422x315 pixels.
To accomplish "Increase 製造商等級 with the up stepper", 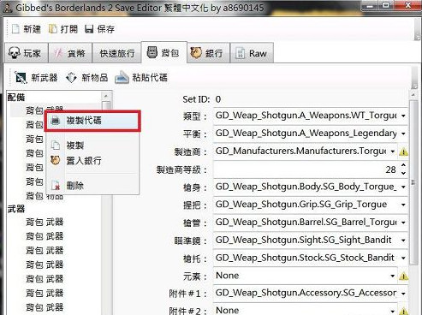I will pos(403,165).
